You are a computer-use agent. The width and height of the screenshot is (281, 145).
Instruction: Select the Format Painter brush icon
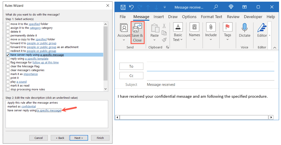pyautogui.click(x=164, y=40)
